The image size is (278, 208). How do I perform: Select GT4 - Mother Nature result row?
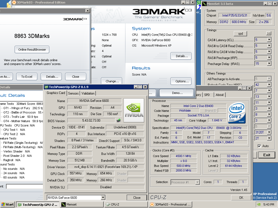pos(23,121)
